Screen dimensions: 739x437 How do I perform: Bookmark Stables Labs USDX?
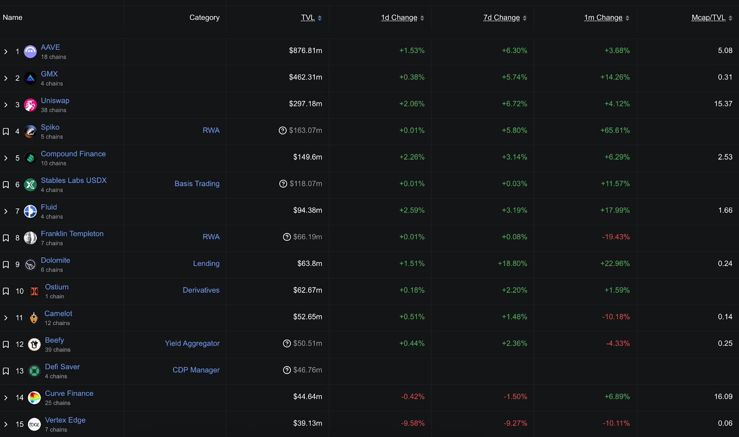coord(6,185)
